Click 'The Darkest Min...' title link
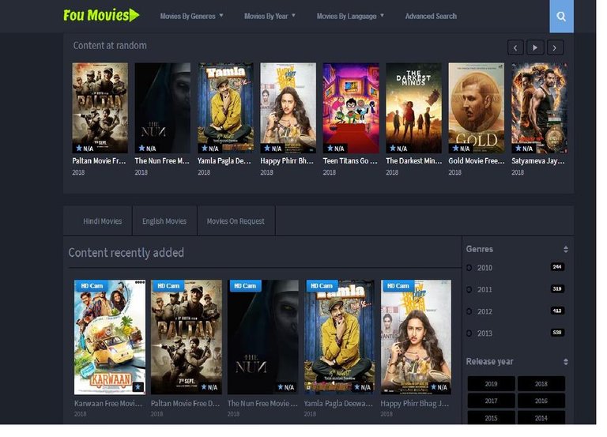 tap(414, 161)
